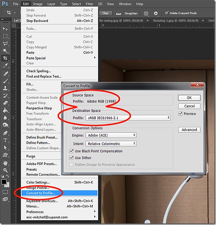Image resolution: width=216 pixels, height=225 pixels.
Task: Choose Step Backward in Edit menu
Action: coord(59,21)
